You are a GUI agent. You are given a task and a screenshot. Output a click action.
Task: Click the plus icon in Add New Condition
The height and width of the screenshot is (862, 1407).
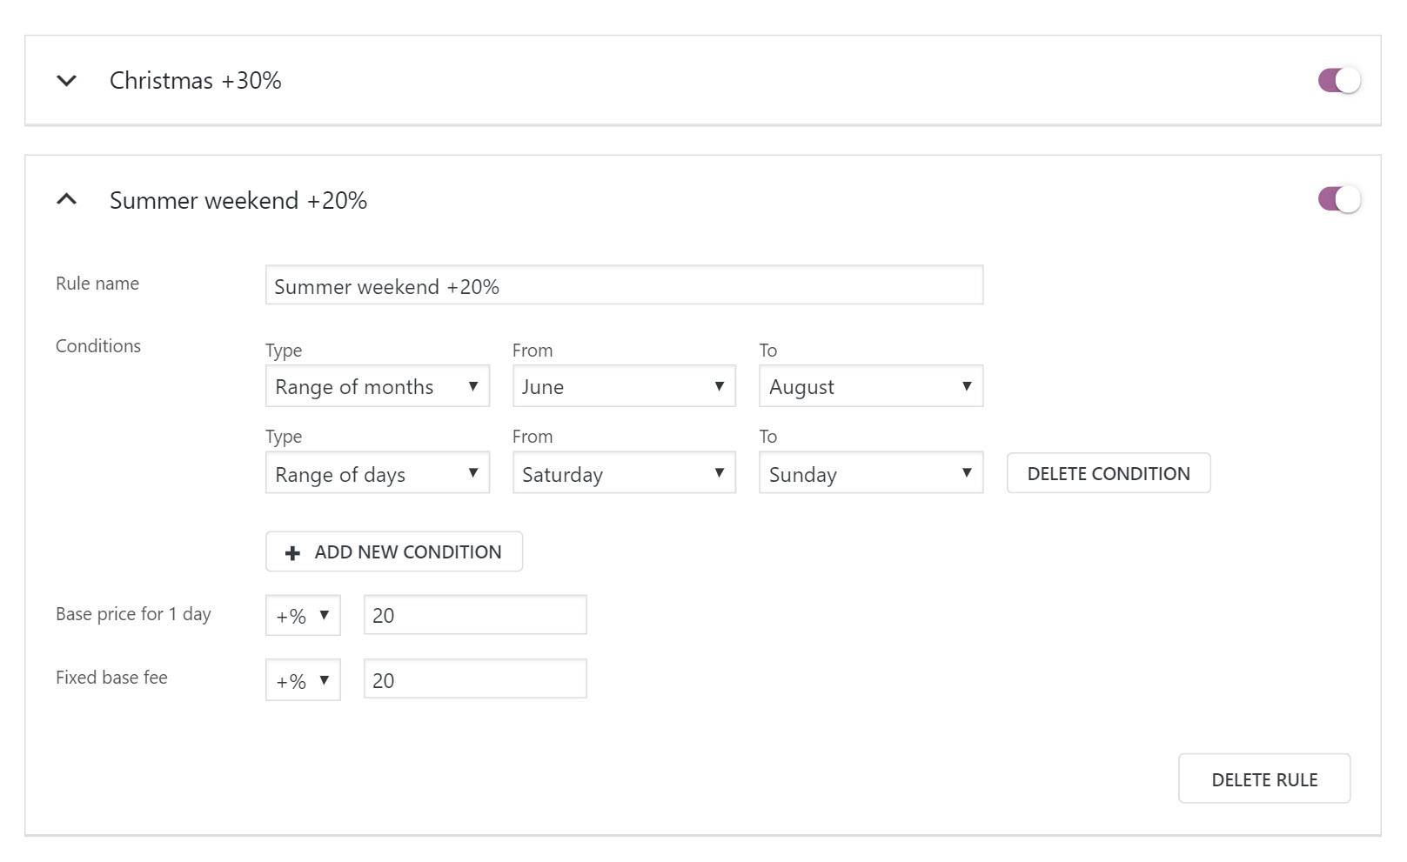(293, 552)
